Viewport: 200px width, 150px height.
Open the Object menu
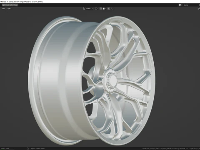pyautogui.click(x=9, y=9)
